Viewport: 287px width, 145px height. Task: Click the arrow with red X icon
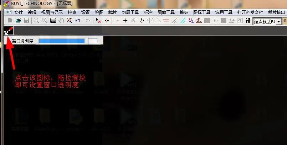point(98,20)
